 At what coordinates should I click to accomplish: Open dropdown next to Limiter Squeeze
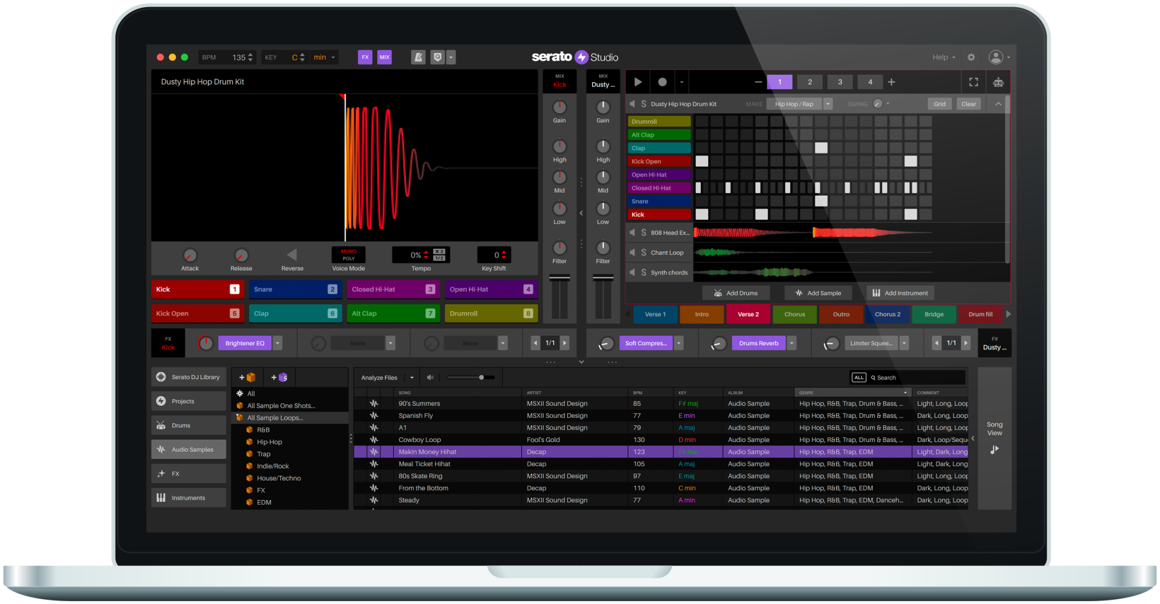[904, 343]
